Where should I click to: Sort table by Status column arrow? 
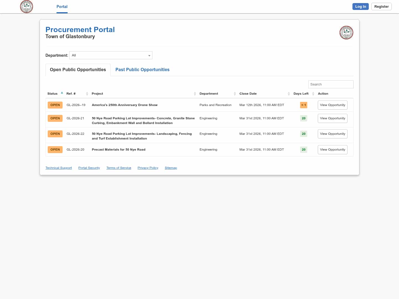62,93
